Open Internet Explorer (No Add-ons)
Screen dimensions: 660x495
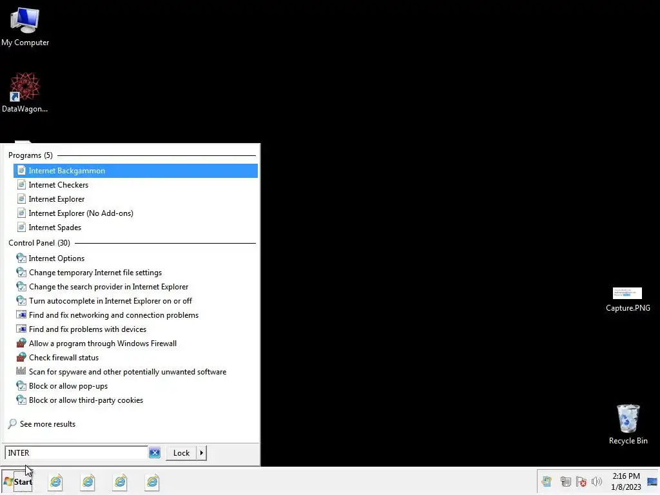[135, 213]
